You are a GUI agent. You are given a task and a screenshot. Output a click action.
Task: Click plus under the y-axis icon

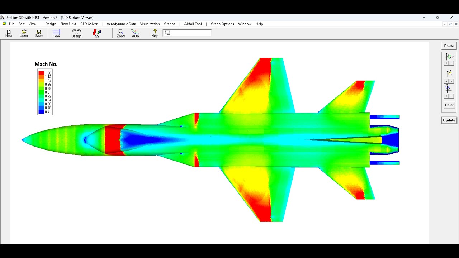click(x=446, y=81)
